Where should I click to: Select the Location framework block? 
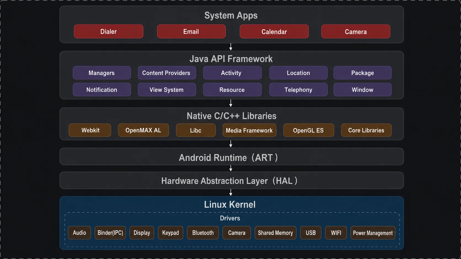click(x=298, y=73)
